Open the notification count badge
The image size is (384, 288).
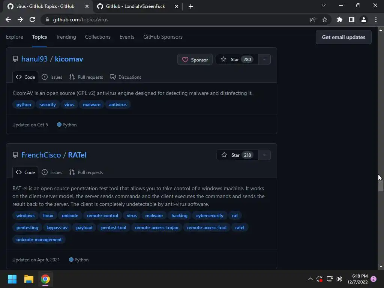pos(373,279)
